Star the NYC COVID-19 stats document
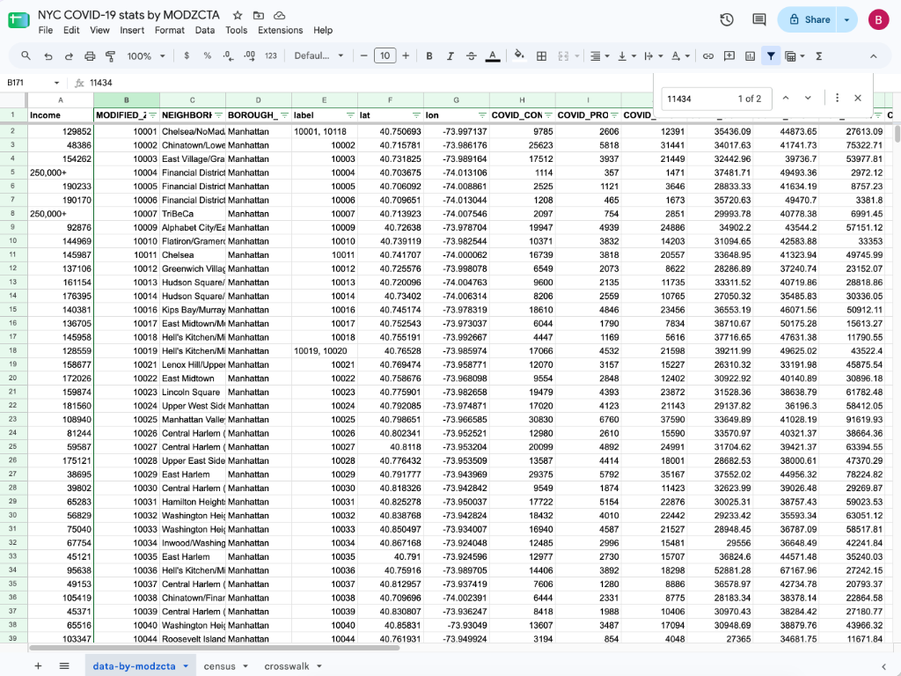The image size is (901, 676). point(238,16)
